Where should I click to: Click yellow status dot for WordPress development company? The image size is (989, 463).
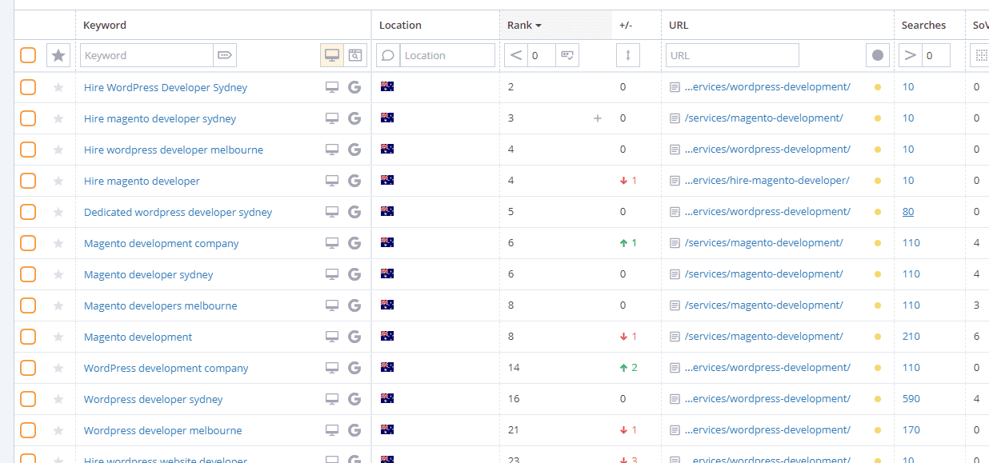[x=878, y=368]
